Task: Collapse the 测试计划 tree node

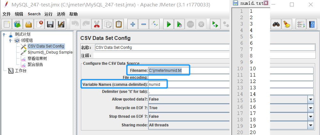Action: tap(4, 34)
